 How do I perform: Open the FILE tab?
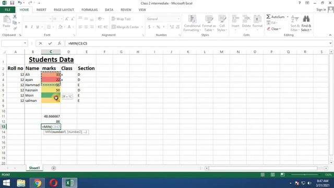[x=7, y=10]
